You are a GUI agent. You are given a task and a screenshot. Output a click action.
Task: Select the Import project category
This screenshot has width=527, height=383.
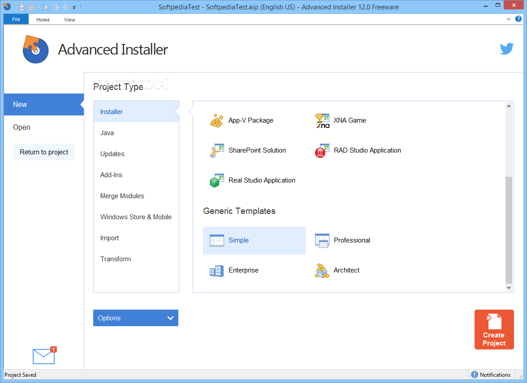pos(136,238)
